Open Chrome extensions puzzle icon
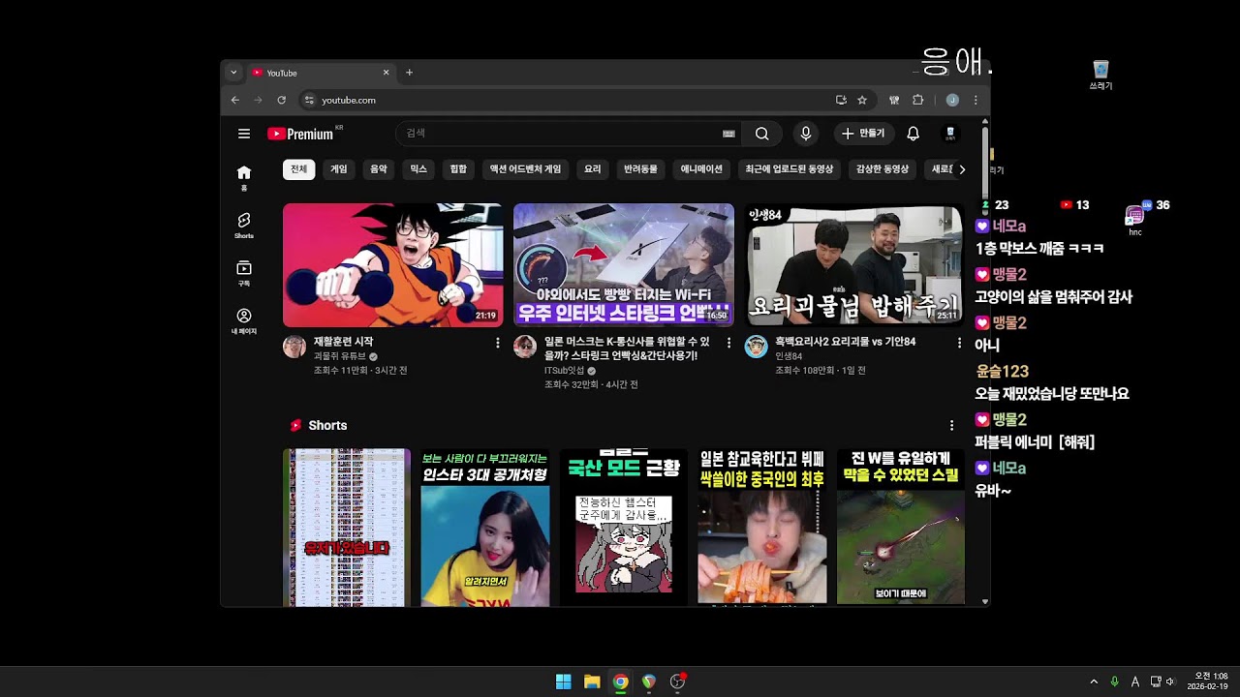The image size is (1240, 697). [x=918, y=100]
